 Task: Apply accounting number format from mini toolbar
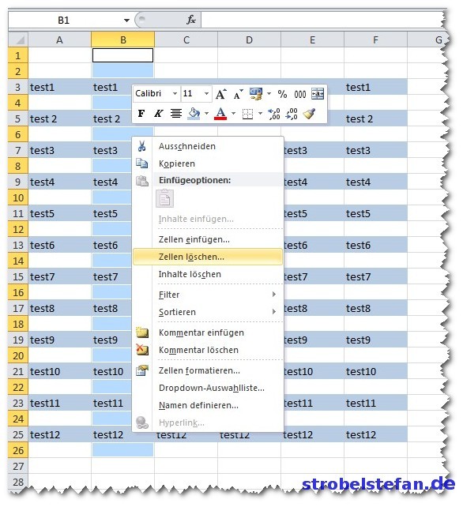(x=256, y=94)
